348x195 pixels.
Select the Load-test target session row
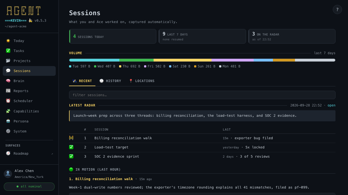point(202,147)
